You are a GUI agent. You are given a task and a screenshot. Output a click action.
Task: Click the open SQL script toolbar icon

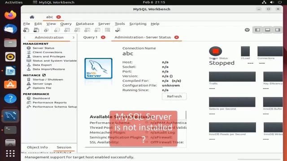(36, 30)
